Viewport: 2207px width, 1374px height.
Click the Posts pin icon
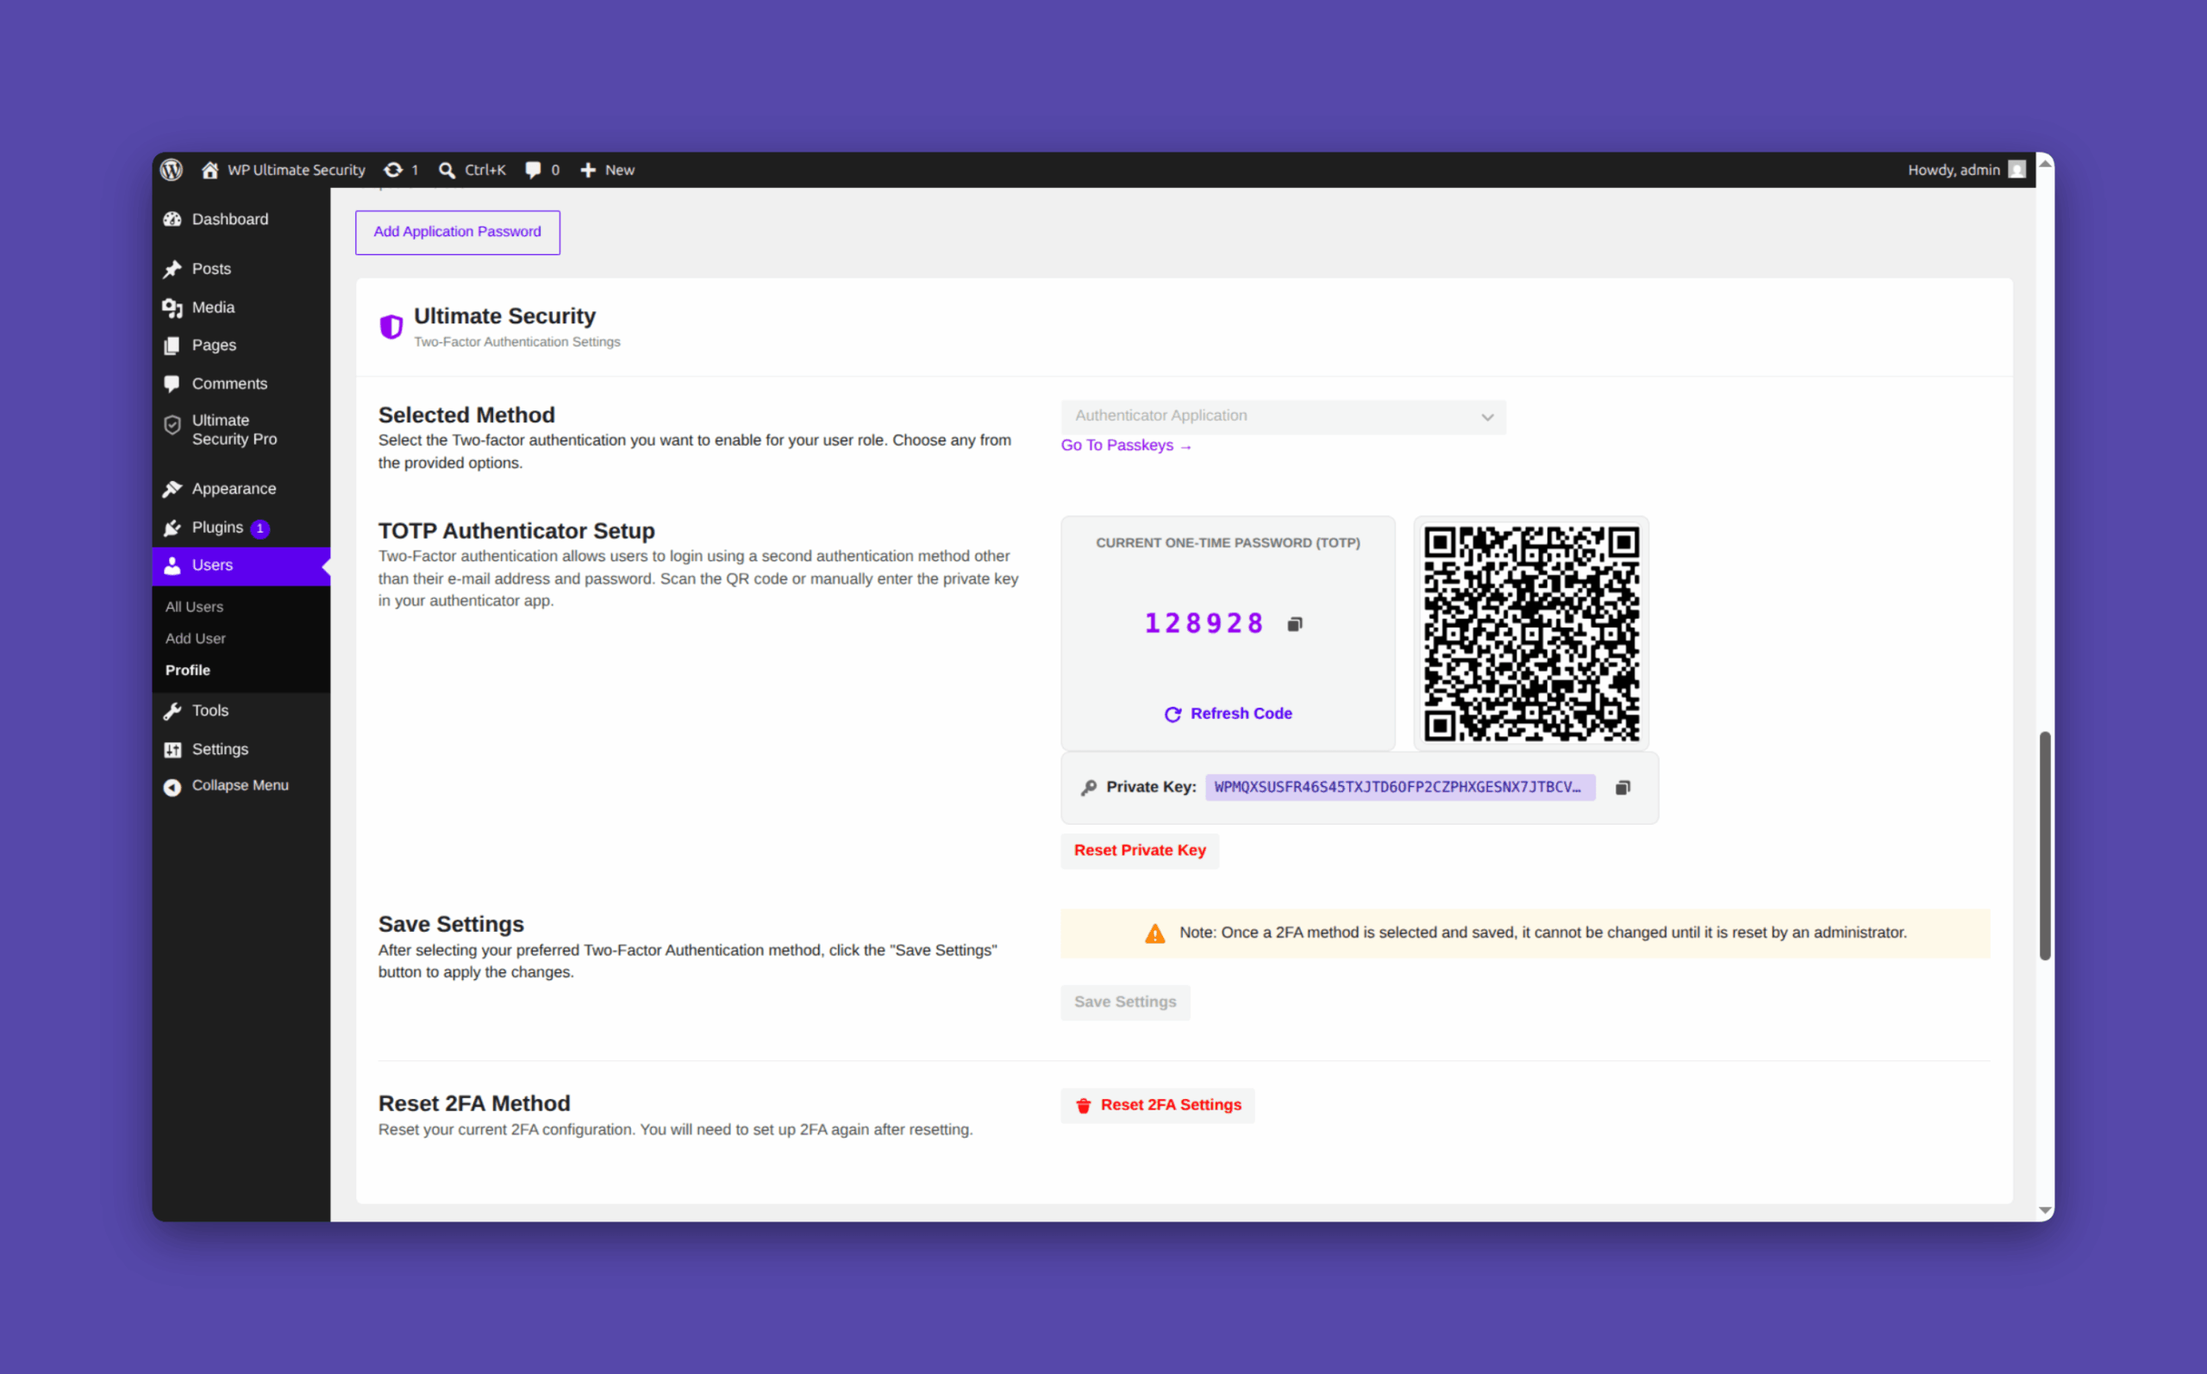pos(172,269)
